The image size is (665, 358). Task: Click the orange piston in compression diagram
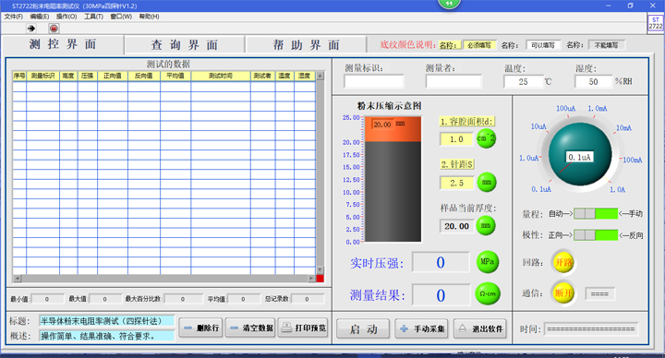[393, 129]
